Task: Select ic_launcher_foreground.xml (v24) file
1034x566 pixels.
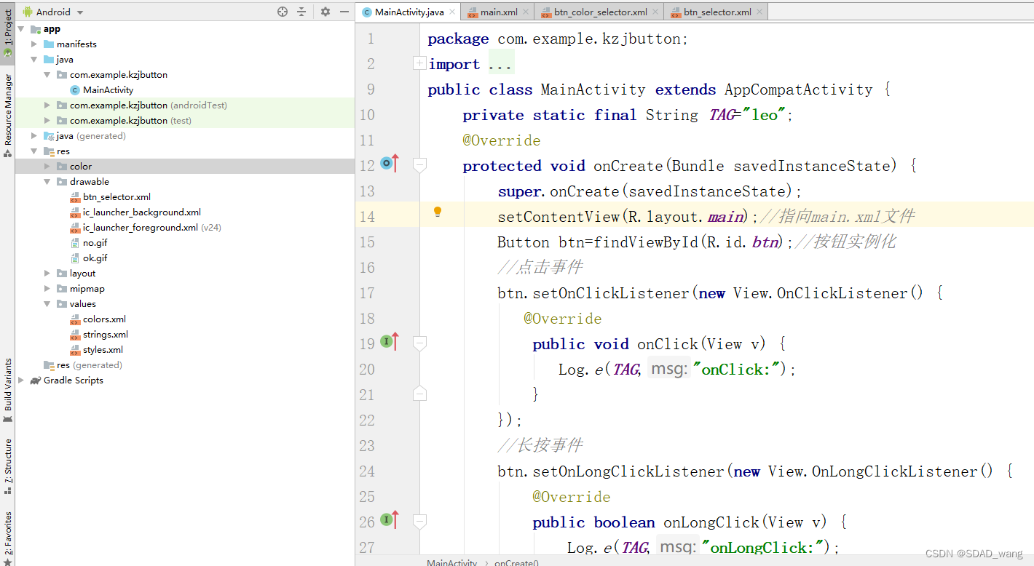Action: 151,228
